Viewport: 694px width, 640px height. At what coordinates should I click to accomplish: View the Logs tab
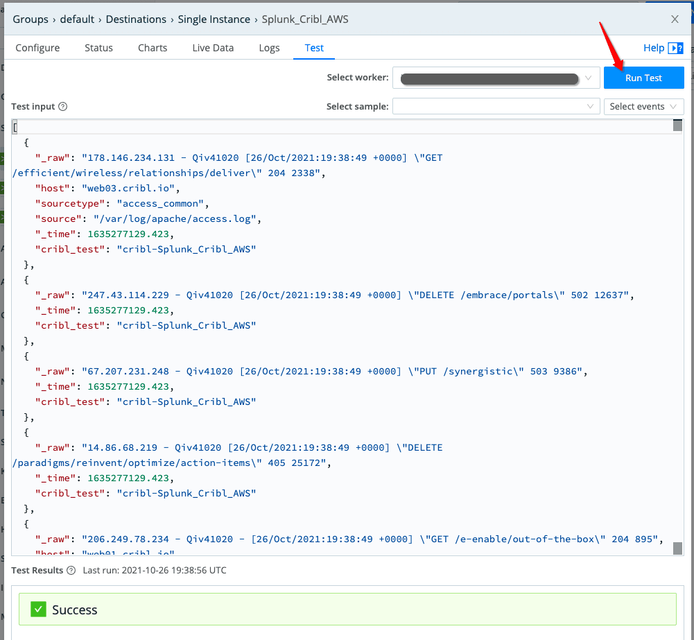click(269, 48)
